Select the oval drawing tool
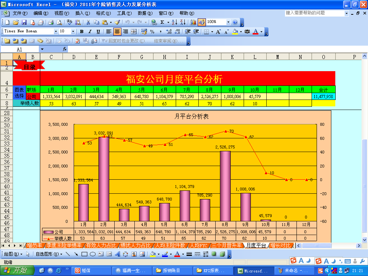This screenshot has height=276, width=368. click(x=93, y=254)
